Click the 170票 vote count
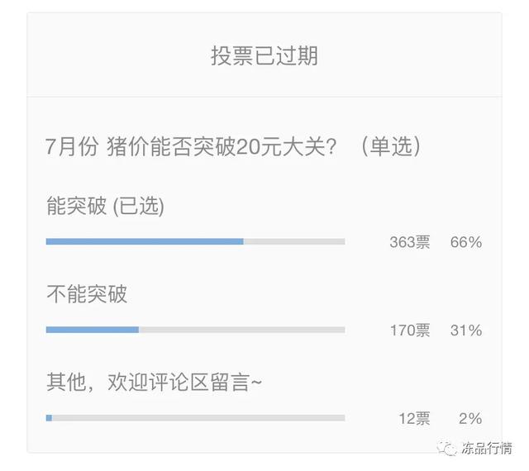This screenshot has height=471, width=529. (410, 331)
